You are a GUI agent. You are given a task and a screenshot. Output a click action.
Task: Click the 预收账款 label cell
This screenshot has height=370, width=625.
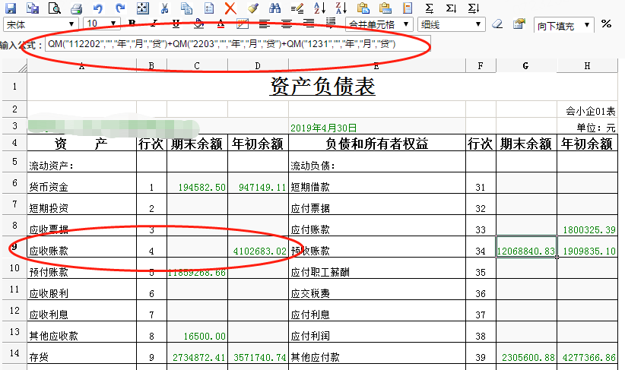(376, 246)
